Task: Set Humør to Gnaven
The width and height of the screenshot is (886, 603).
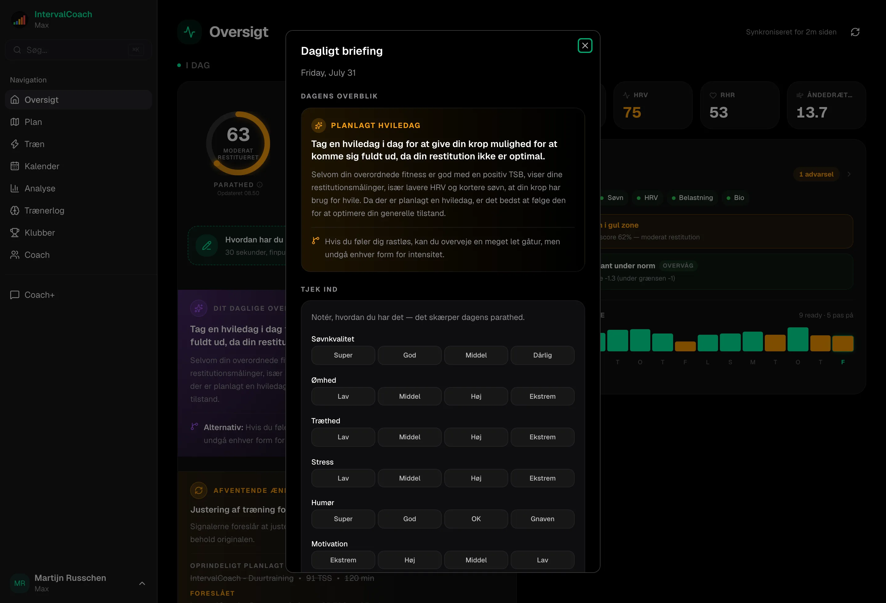Action: 542,519
